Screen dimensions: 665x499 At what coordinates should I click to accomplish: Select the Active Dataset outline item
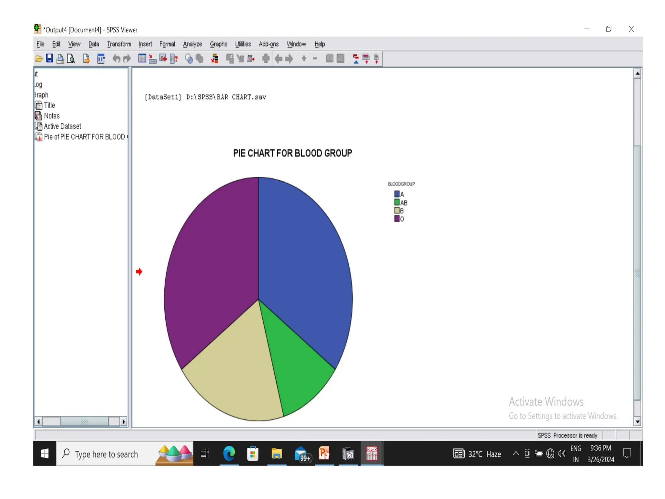[62, 126]
